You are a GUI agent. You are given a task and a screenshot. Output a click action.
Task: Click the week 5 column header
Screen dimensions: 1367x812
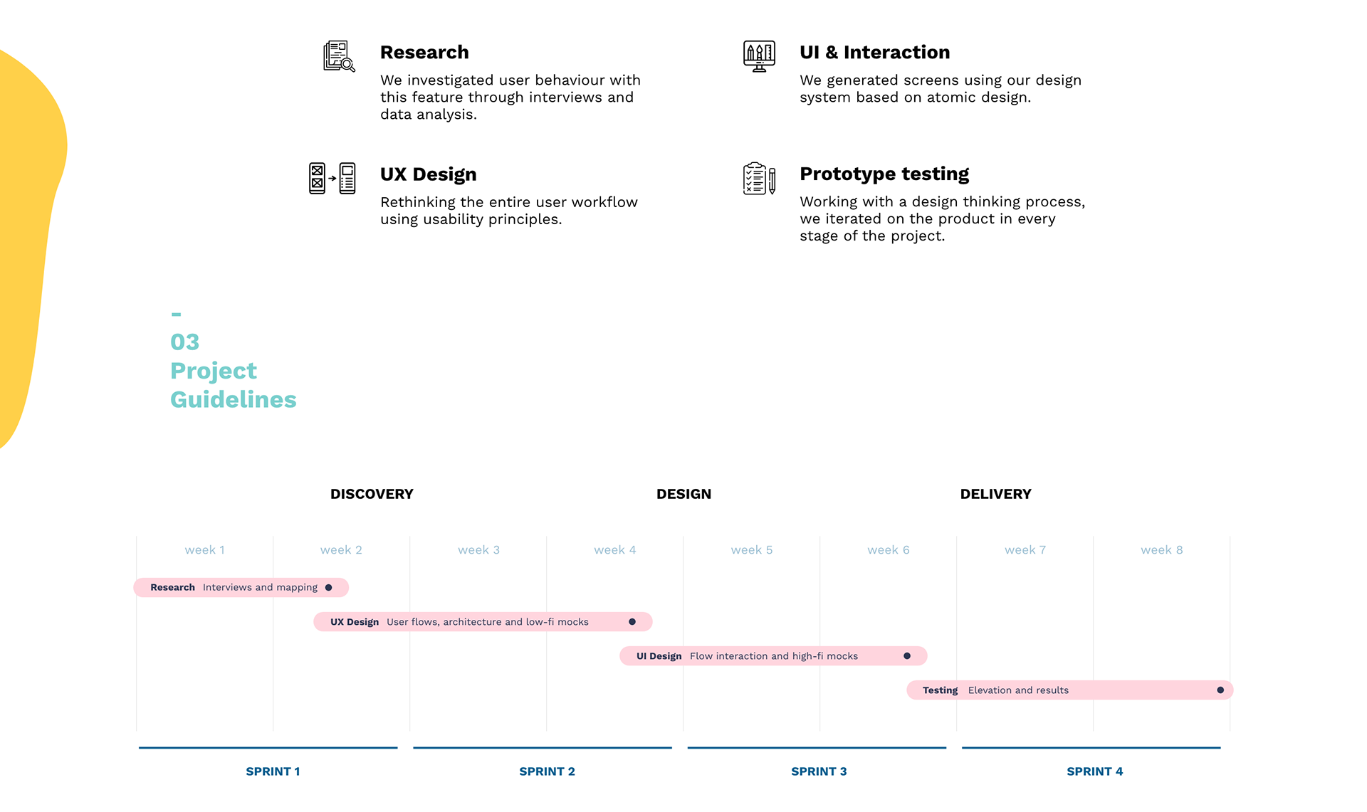(x=751, y=550)
